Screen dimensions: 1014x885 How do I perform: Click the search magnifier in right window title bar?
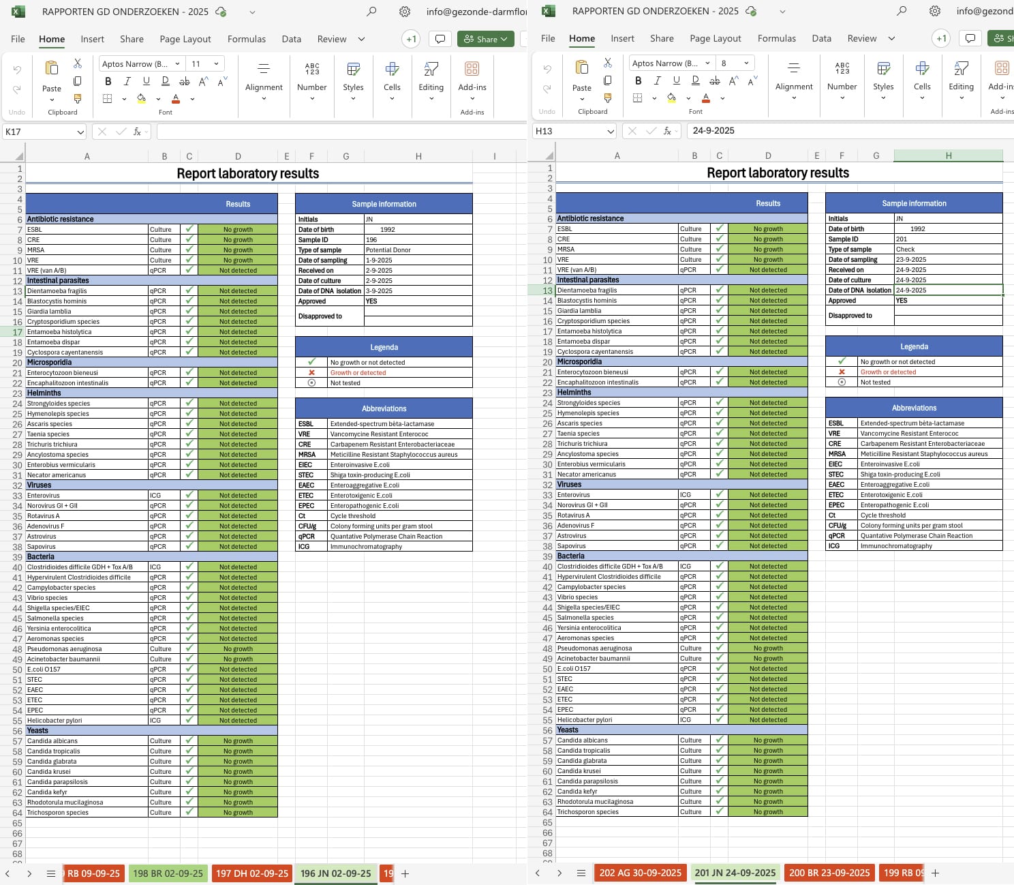[x=902, y=11]
